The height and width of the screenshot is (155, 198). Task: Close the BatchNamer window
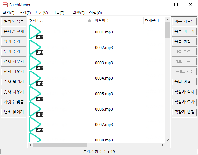pos(190,5)
